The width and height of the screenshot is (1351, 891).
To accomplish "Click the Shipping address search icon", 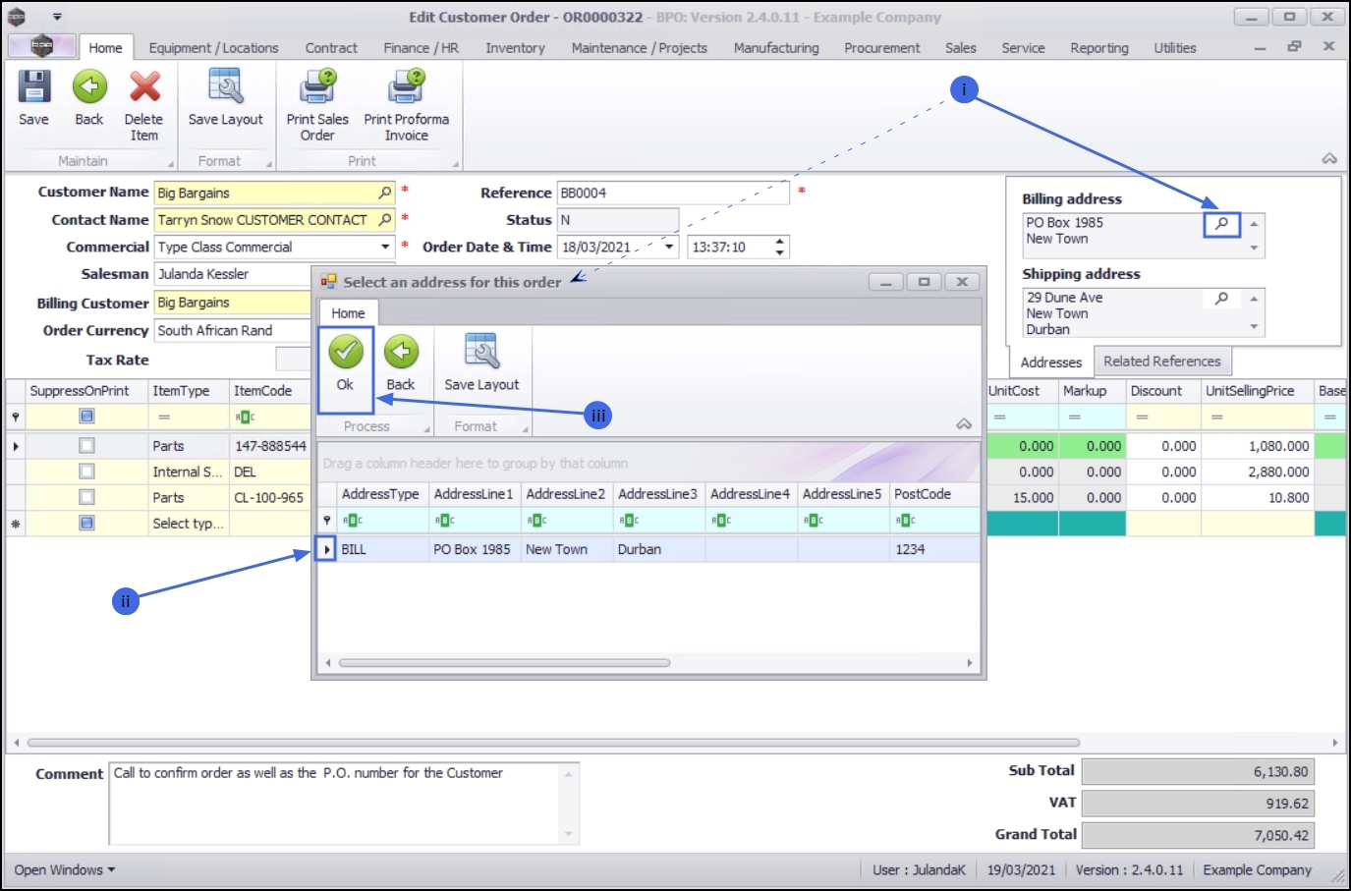I will point(1222,298).
